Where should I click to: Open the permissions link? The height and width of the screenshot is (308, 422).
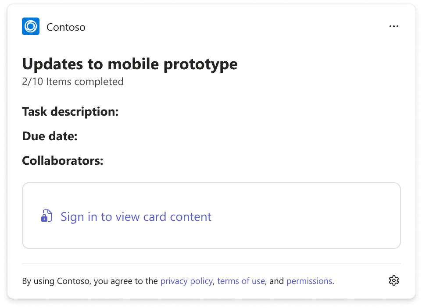coord(309,281)
